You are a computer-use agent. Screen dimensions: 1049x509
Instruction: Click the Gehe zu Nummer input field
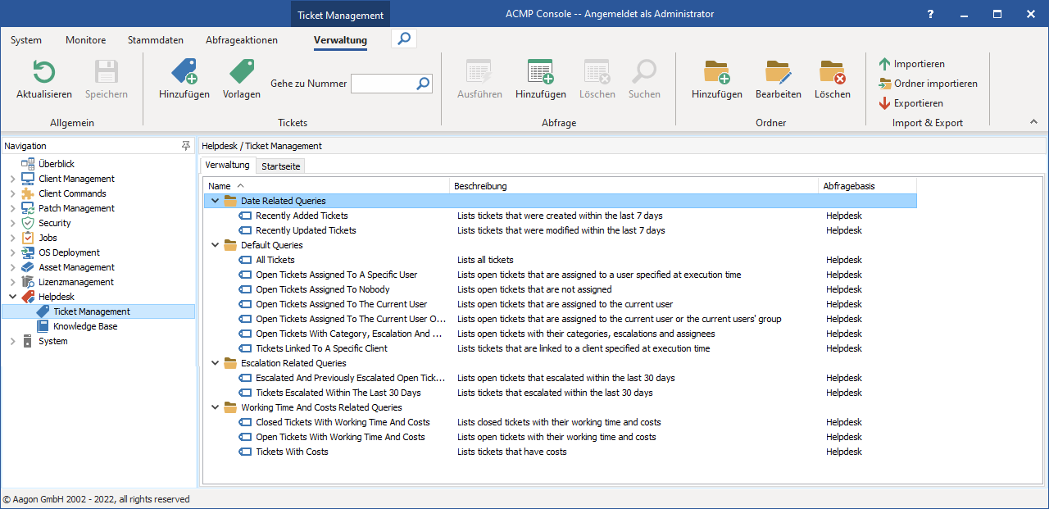(x=382, y=84)
